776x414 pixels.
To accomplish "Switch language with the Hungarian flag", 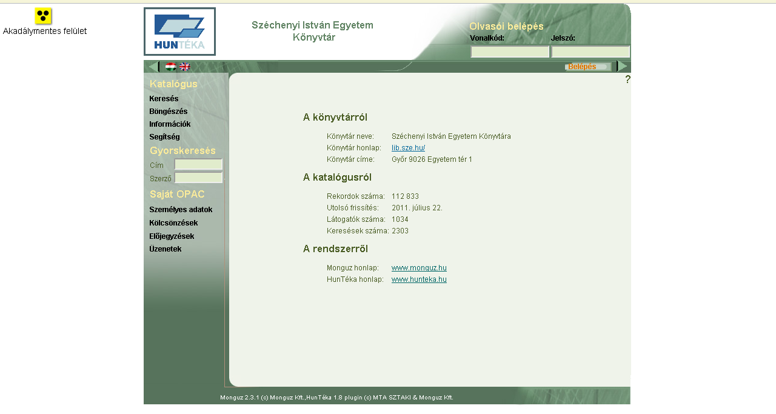I will tap(171, 67).
